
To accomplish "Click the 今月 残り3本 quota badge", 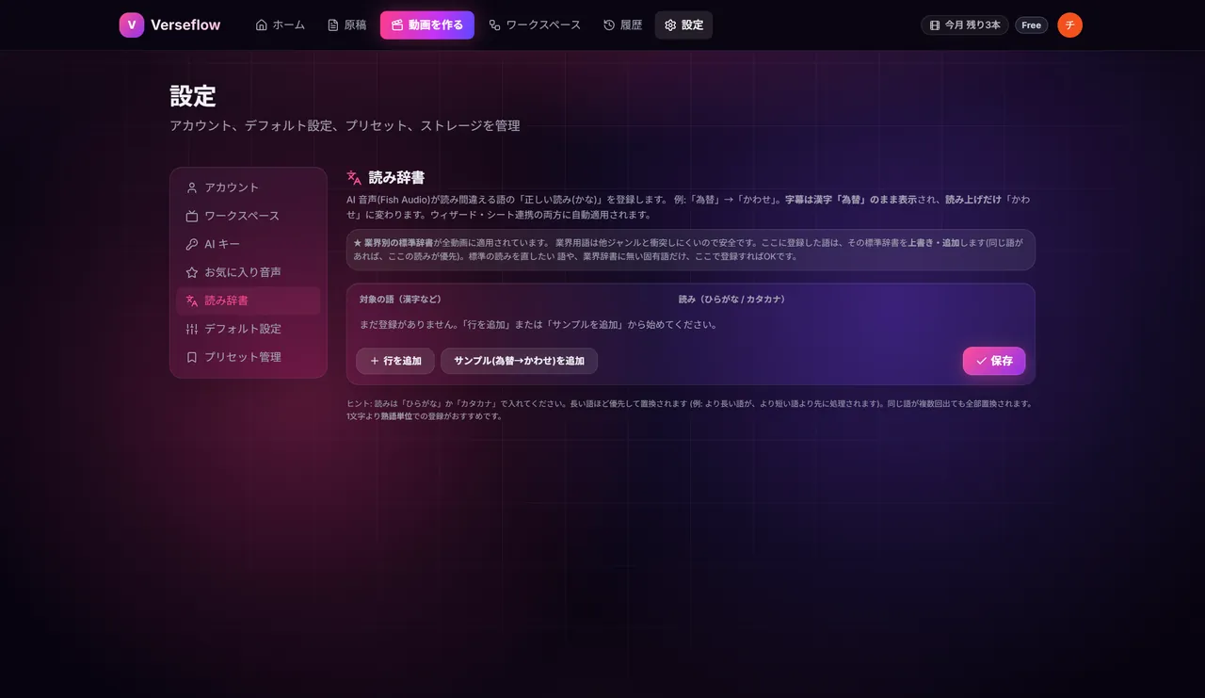I will 965,25.
